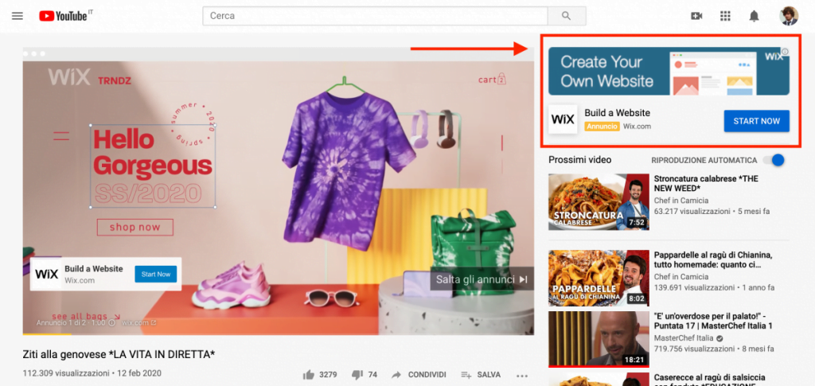Screen dimensions: 815x386
Task: Click the video title Ziti alla genovese
Action: click(119, 354)
